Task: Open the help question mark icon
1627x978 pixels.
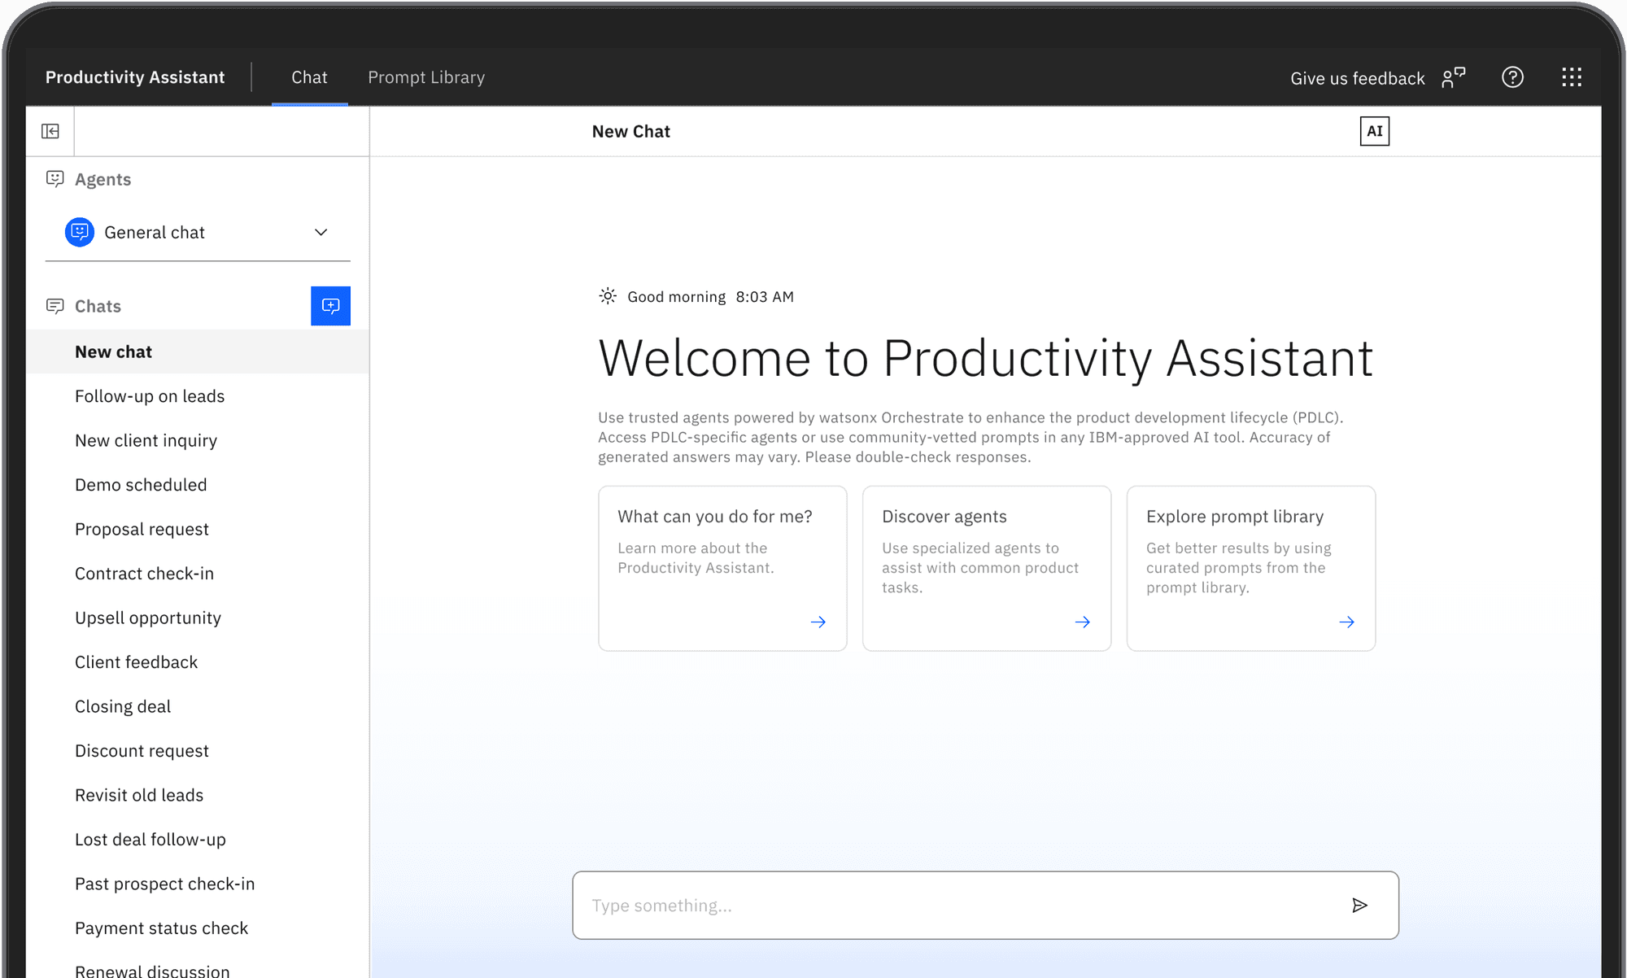Action: point(1512,77)
